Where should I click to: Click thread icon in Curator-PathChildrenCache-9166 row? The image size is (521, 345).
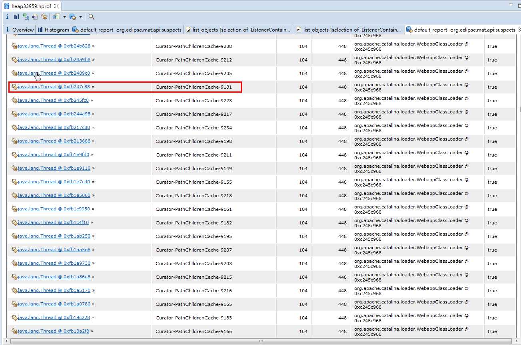pos(14,331)
